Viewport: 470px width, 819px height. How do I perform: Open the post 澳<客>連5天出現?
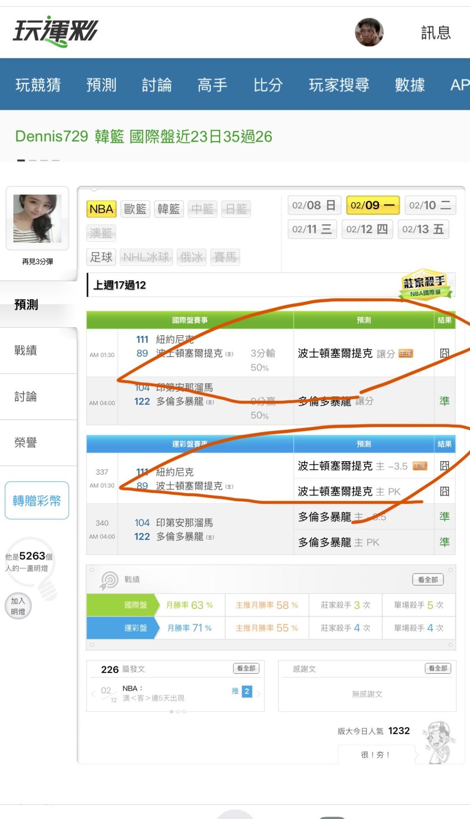(x=154, y=698)
